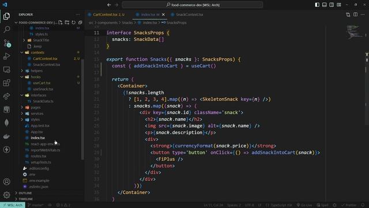The image size is (369, 208).
Task: Open the Live Share arrow icon view
Action: click(x=6, y=96)
